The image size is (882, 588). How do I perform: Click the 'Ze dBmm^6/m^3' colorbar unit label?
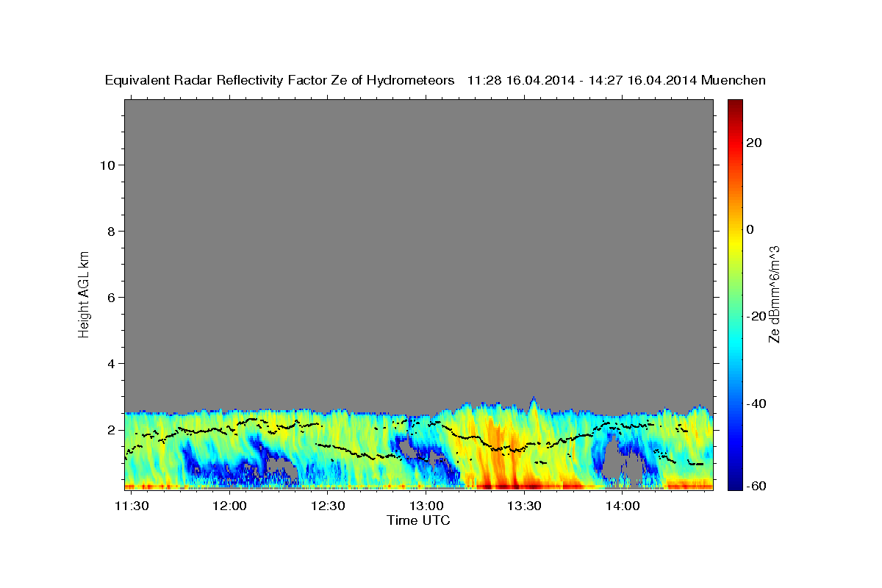coord(774,294)
